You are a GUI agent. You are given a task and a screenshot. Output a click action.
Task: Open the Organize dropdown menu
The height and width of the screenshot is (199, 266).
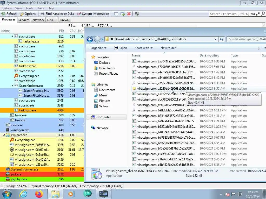click(x=98, y=48)
